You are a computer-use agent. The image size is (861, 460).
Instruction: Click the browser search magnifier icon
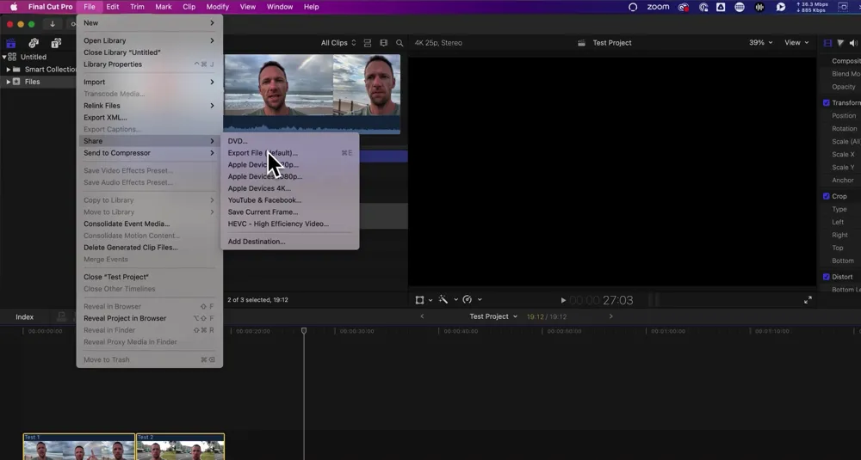tap(400, 43)
